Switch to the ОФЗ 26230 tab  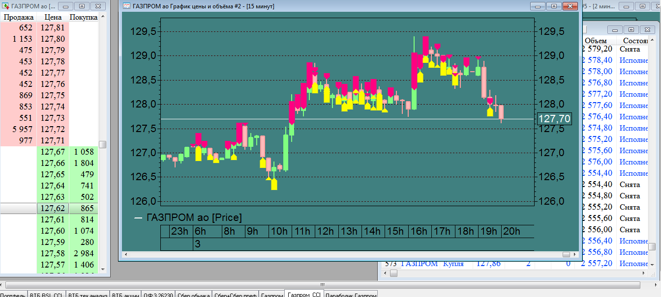(158, 295)
